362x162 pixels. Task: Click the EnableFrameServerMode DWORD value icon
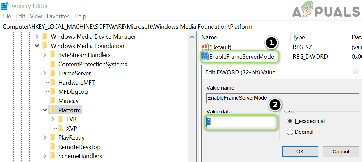(x=205, y=56)
